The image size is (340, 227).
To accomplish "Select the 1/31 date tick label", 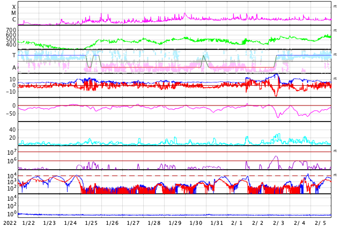I will [x=217, y=223].
